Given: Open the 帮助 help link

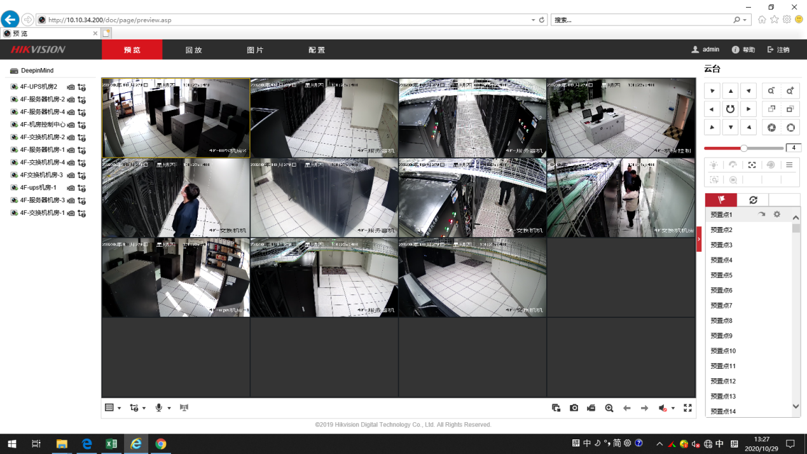Looking at the screenshot, I should tap(743, 50).
